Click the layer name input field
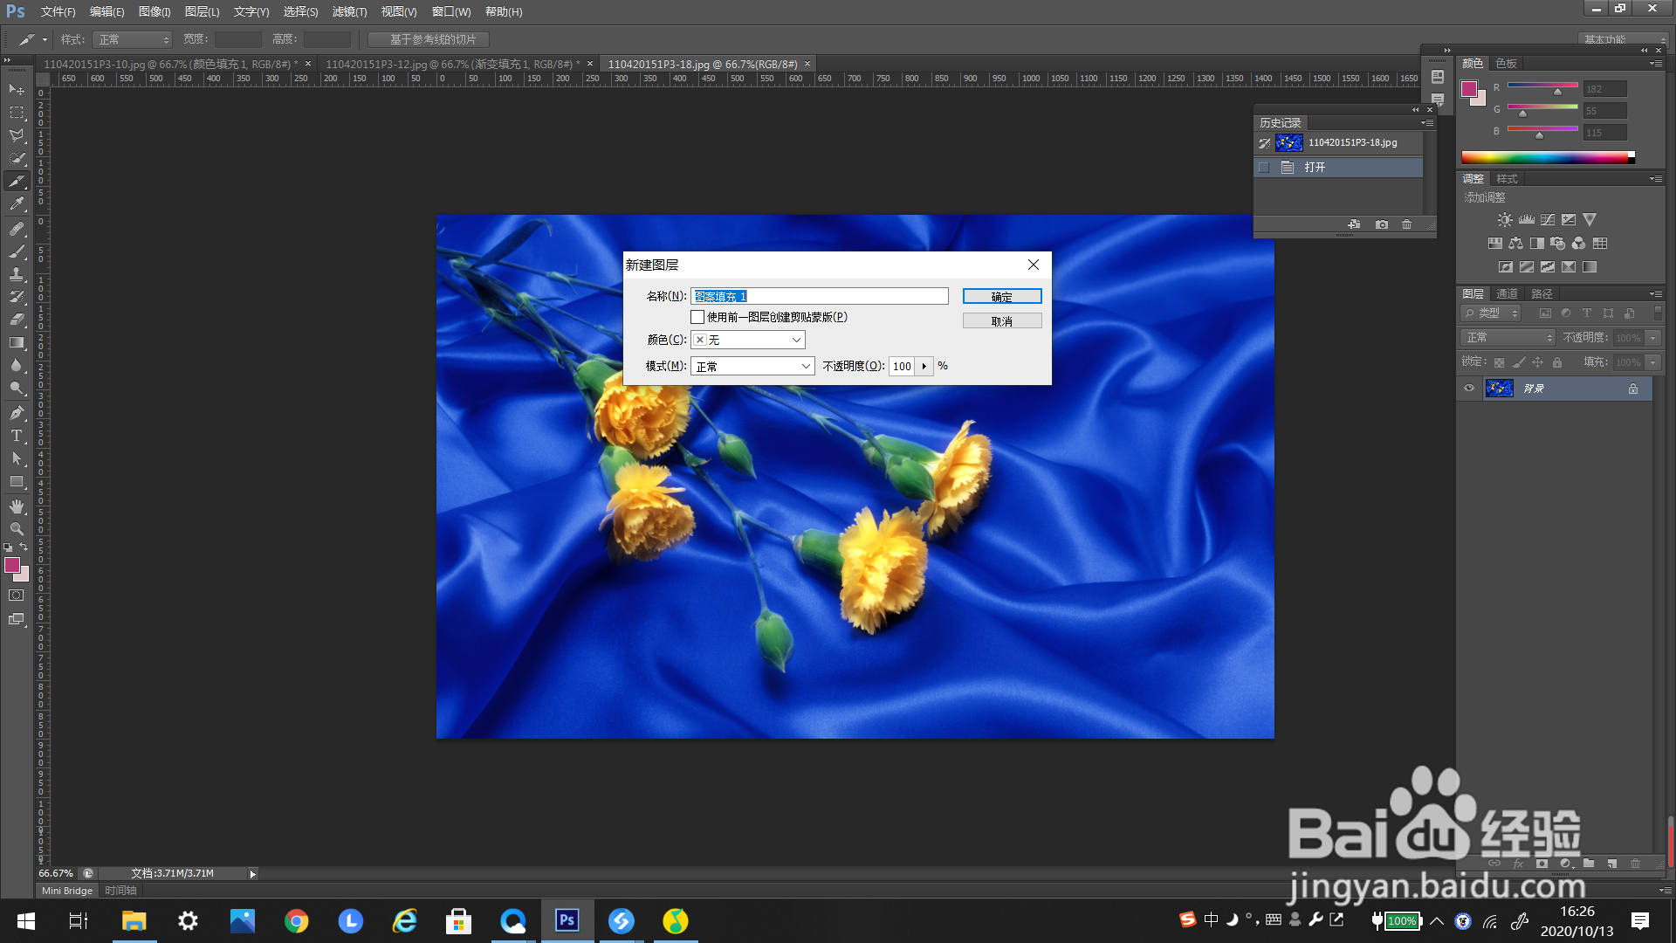Image resolution: width=1676 pixels, height=943 pixels. point(819,297)
